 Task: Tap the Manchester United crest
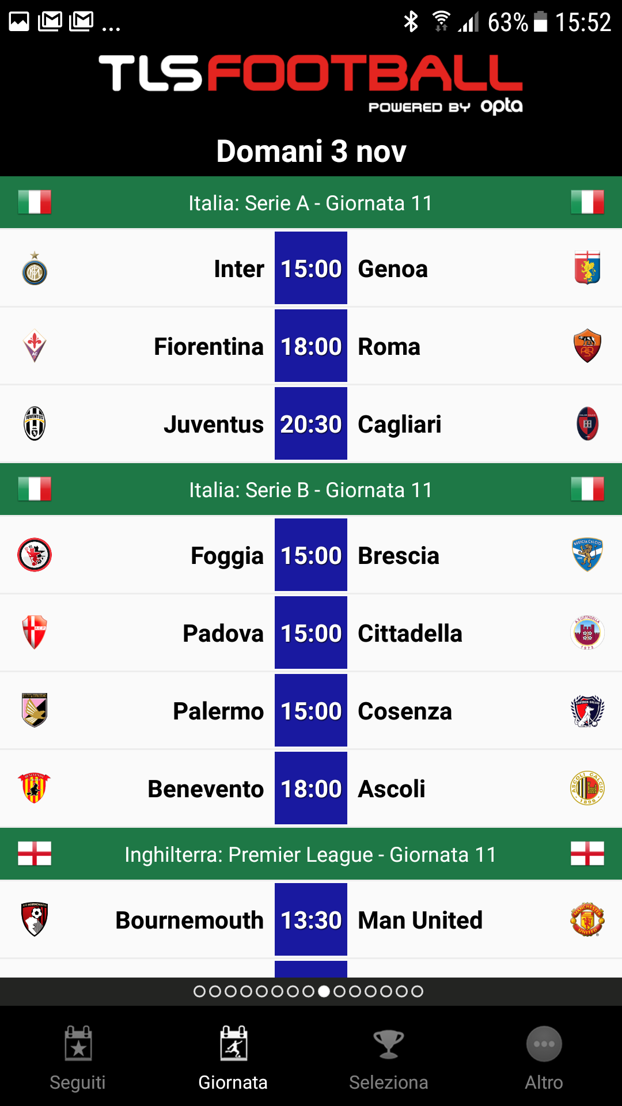coord(587,920)
